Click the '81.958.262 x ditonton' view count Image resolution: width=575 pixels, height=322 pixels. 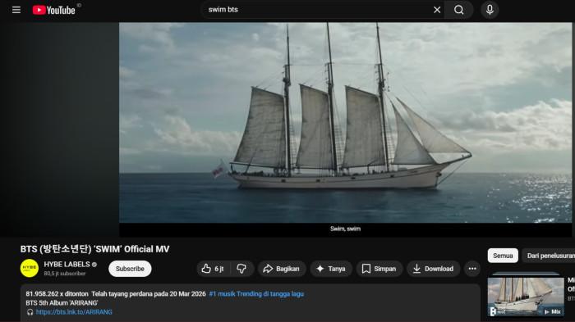pyautogui.click(x=57, y=294)
